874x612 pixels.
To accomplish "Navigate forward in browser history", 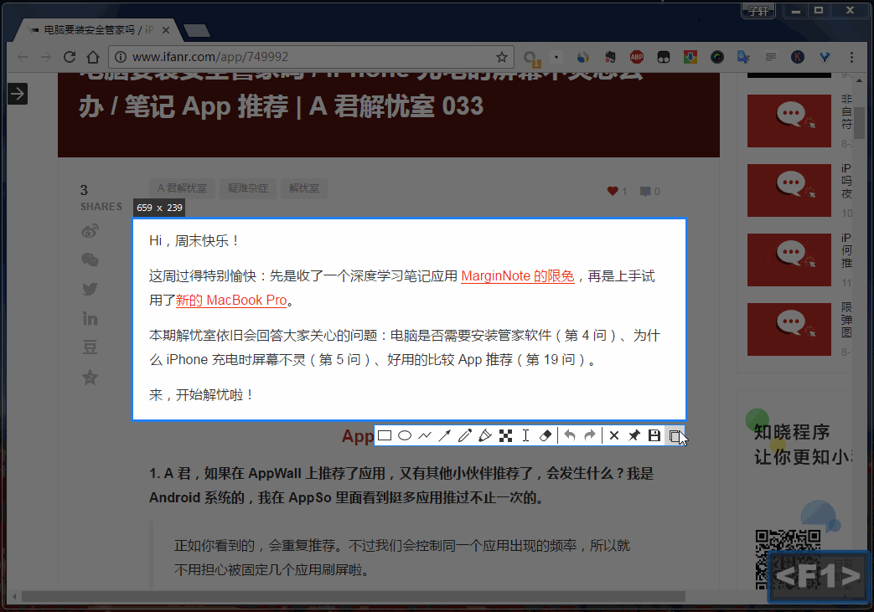I will (x=46, y=57).
